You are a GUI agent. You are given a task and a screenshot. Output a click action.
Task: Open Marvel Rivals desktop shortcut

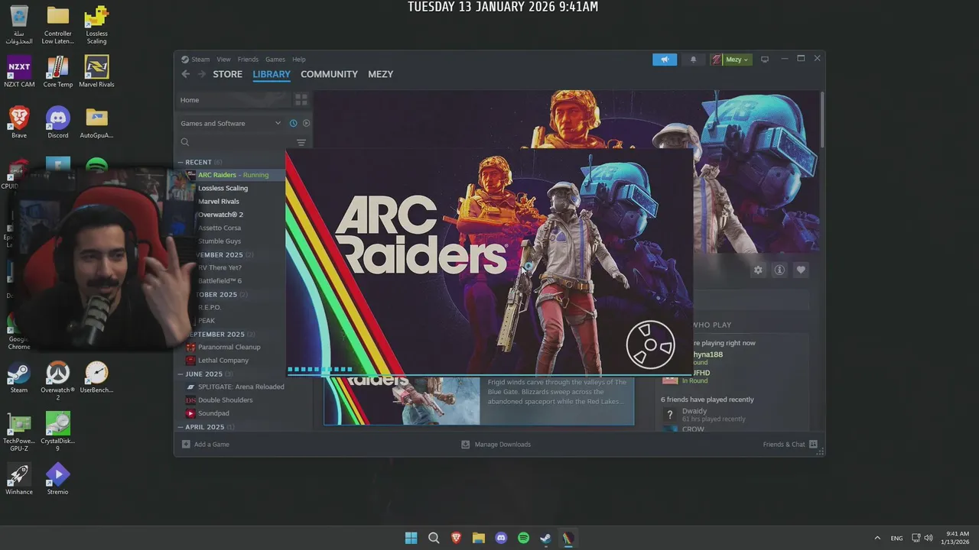tap(96, 71)
